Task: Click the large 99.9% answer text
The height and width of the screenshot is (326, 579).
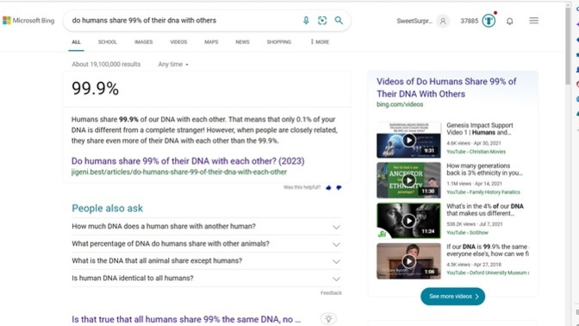Action: pos(96,89)
